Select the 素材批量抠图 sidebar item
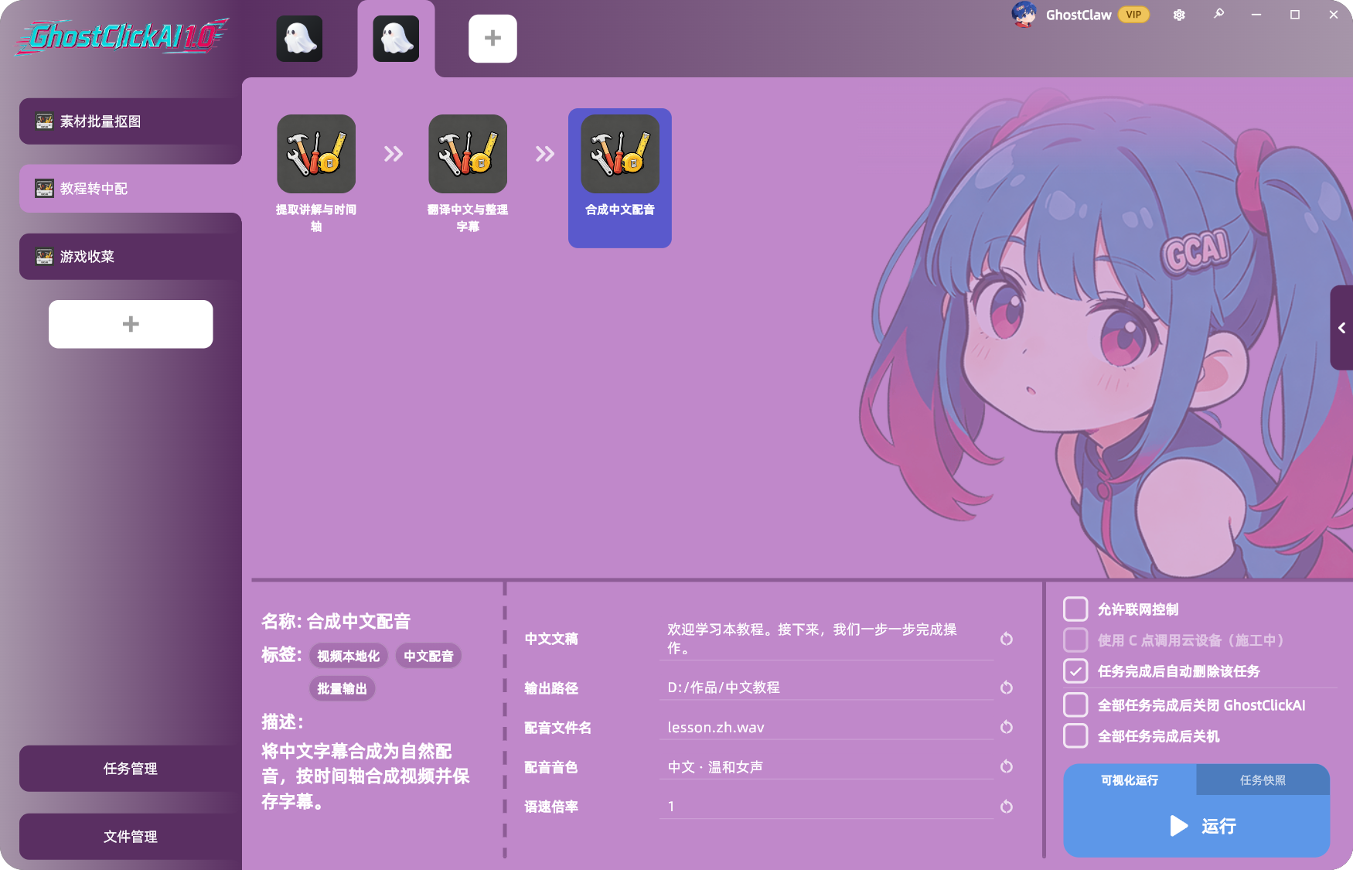The width and height of the screenshot is (1353, 870). click(131, 121)
